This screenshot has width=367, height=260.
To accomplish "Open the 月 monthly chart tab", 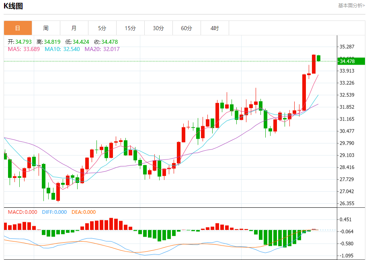I will (x=74, y=28).
